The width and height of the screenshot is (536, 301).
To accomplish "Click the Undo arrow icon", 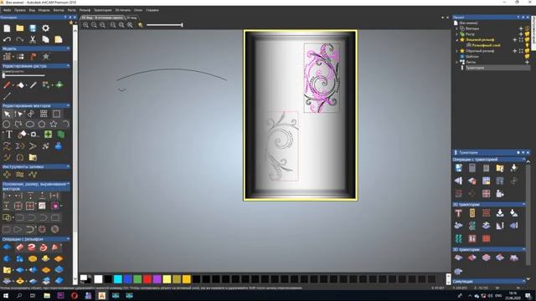I will pos(7,39).
